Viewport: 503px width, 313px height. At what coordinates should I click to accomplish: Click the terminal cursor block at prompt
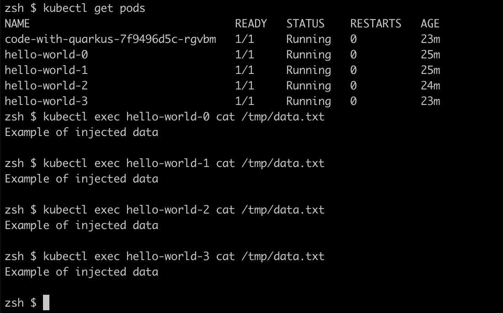(x=46, y=303)
